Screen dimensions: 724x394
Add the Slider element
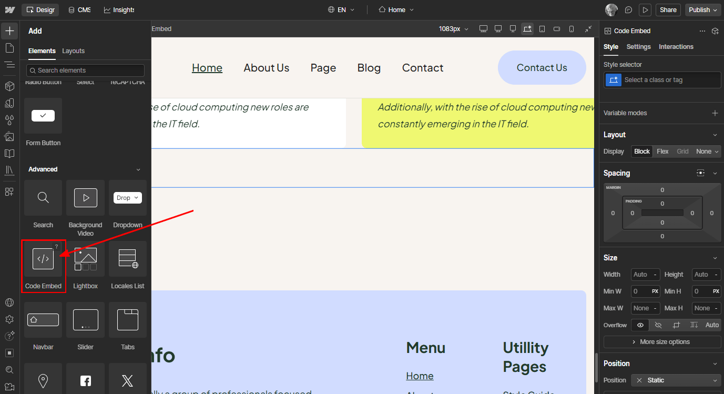(x=85, y=326)
